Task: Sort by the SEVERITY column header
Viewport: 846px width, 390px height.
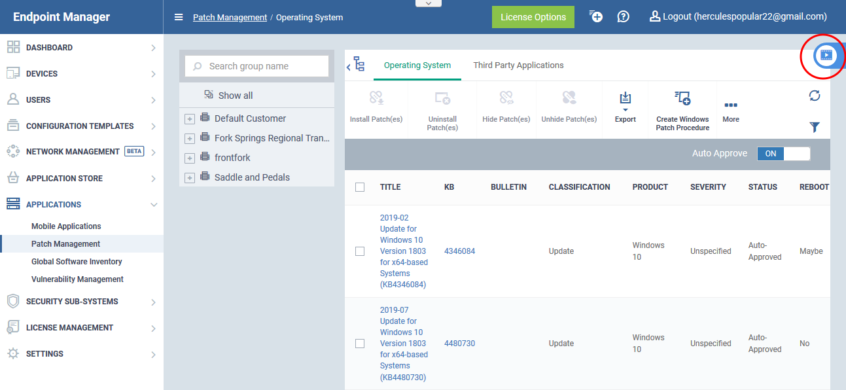Action: tap(708, 187)
